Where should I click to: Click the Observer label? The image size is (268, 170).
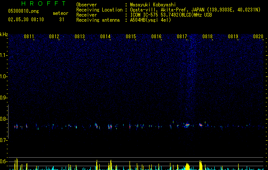[x=86, y=5]
